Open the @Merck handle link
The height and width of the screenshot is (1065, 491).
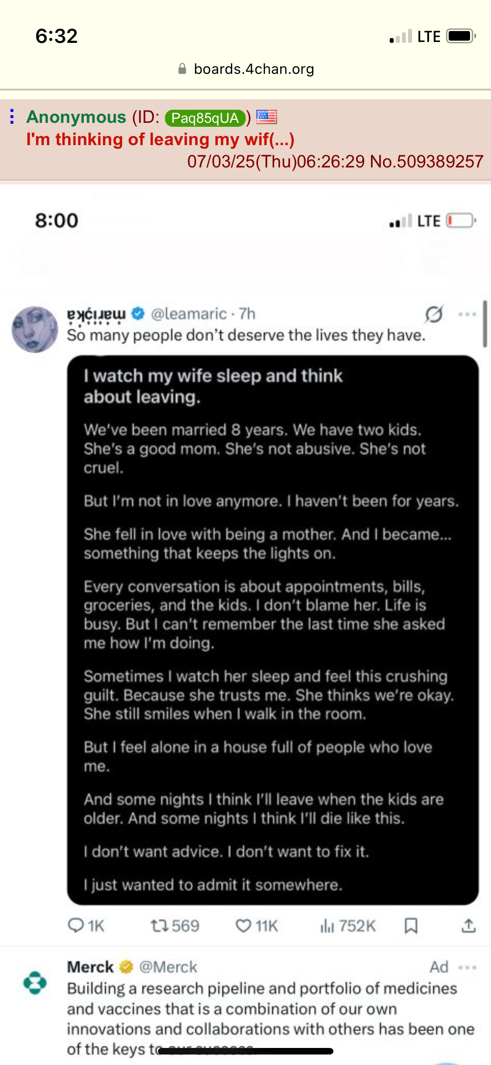168,967
